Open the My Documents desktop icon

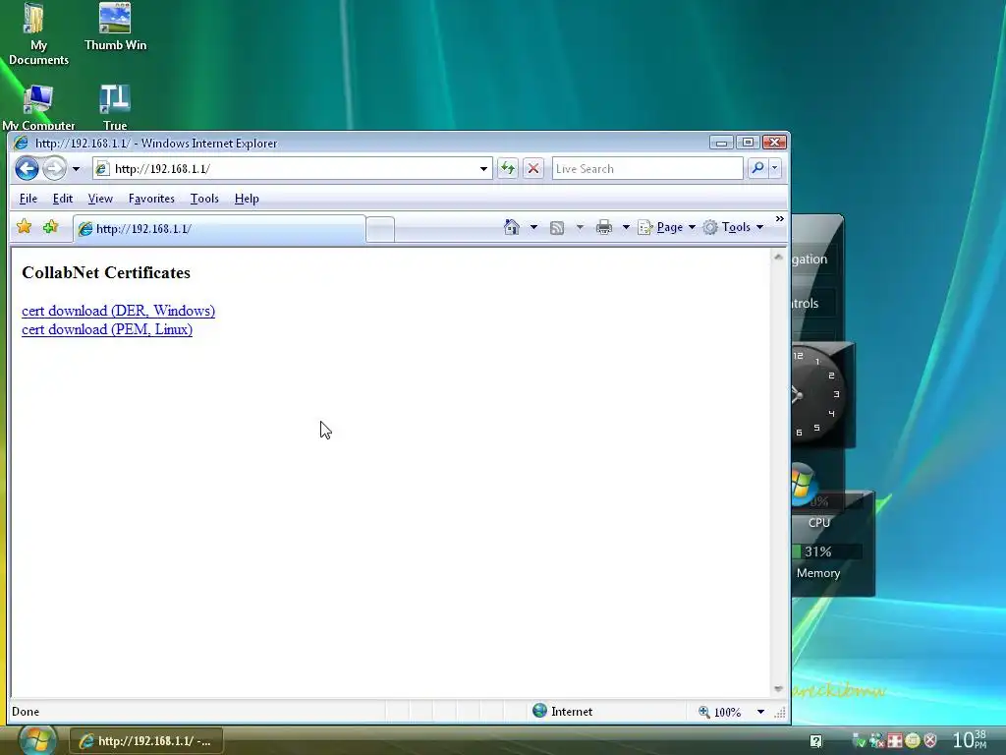(38, 34)
